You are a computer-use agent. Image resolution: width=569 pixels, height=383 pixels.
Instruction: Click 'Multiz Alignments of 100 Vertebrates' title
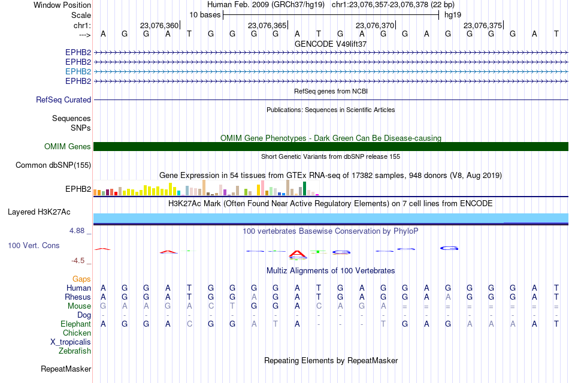[x=331, y=270]
